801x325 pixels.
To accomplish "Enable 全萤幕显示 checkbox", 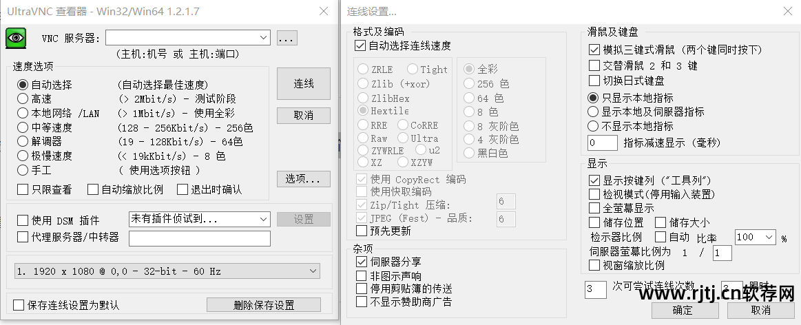I will [x=594, y=208].
